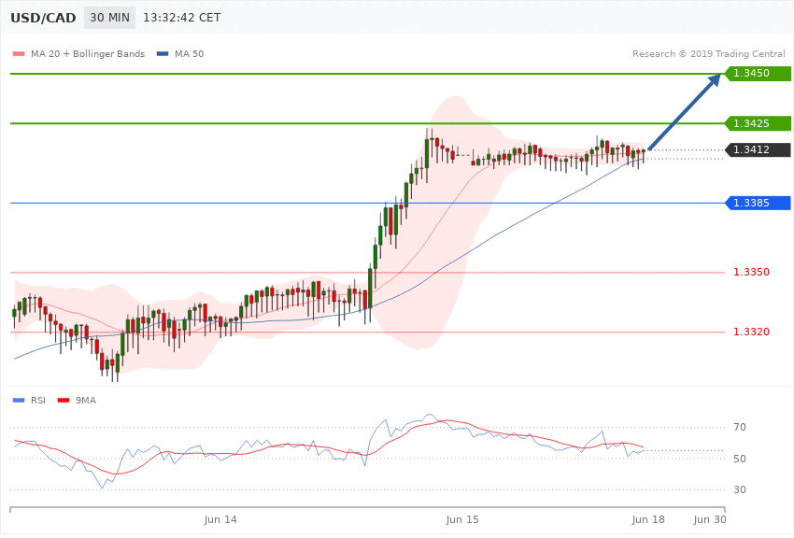Click the blue MA 50 legend swatch
This screenshot has width=794, height=538.
tap(163, 53)
